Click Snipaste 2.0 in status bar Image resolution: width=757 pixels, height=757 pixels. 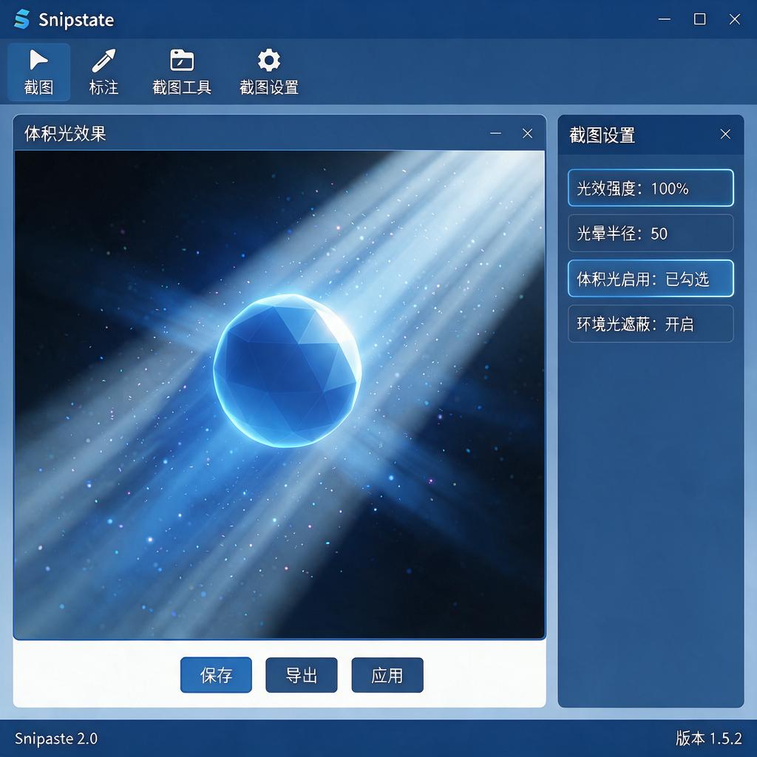pyautogui.click(x=56, y=739)
